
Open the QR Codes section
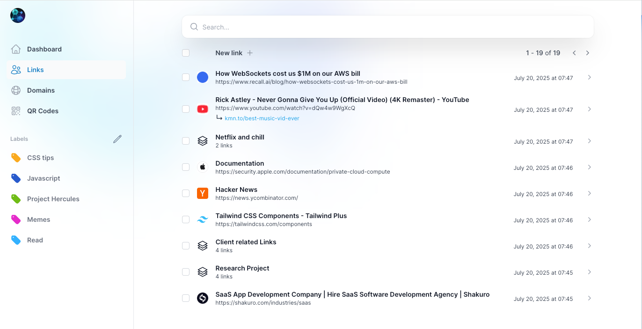point(16,110)
